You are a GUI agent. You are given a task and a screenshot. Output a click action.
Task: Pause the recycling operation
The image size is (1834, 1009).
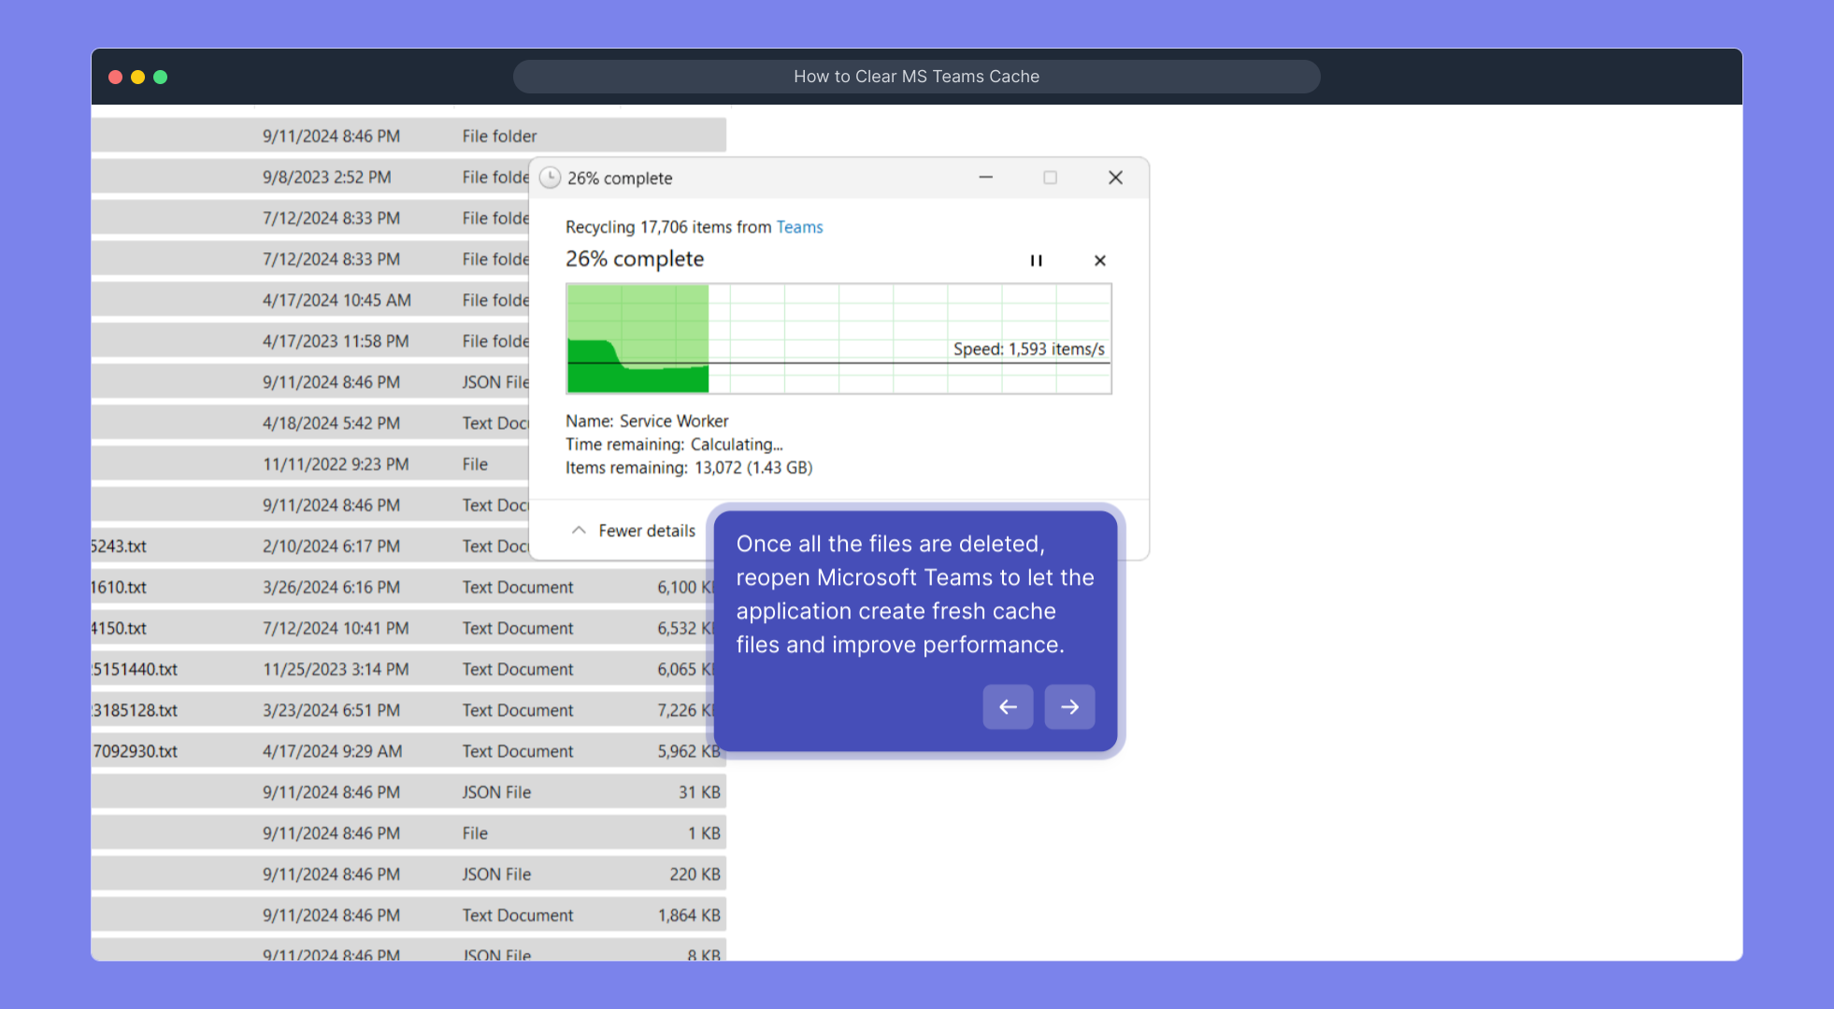[x=1036, y=261]
